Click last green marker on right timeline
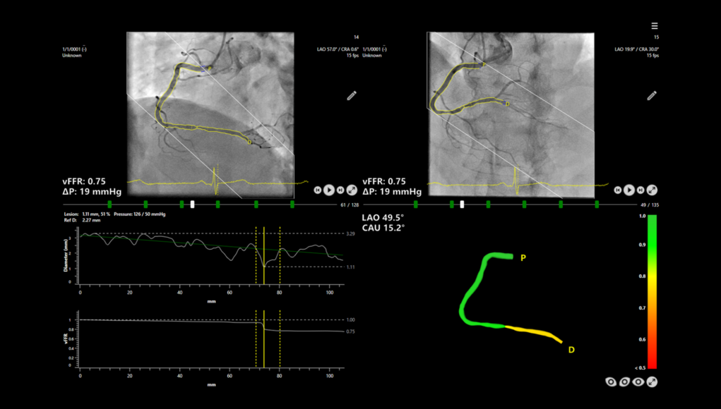721x409 pixels. pos(597,204)
